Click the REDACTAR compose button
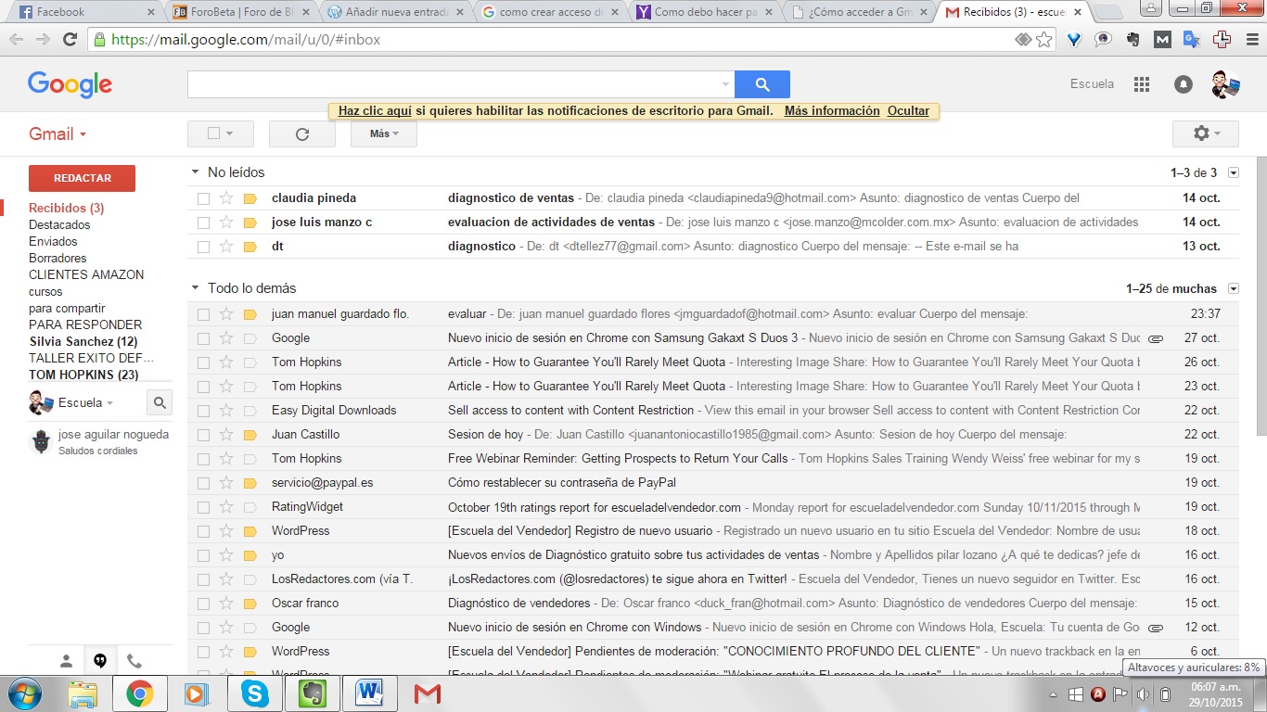The width and height of the screenshot is (1267, 712). pos(82,178)
